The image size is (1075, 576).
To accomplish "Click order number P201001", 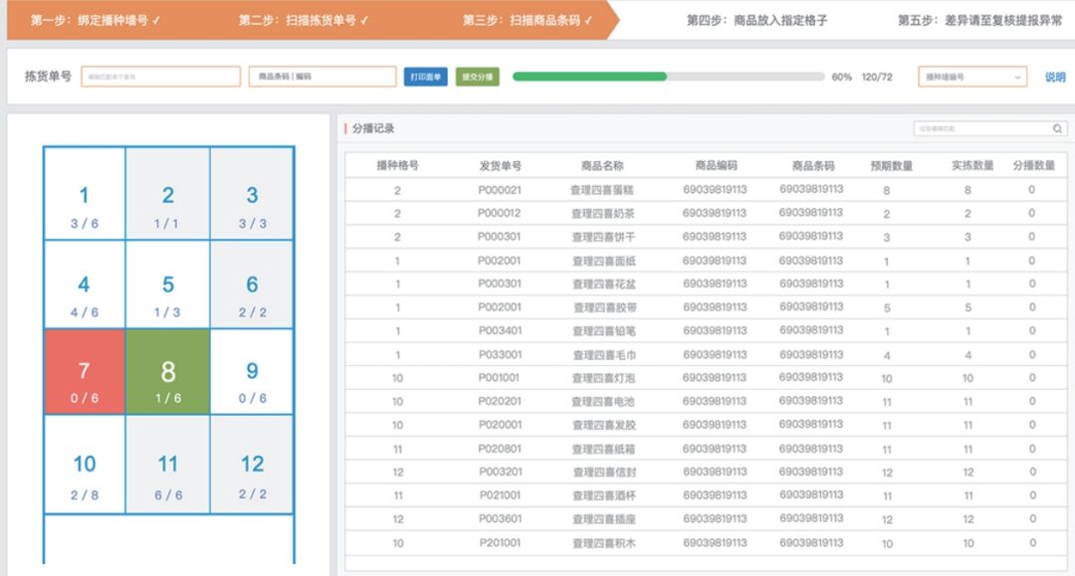I will [499, 542].
